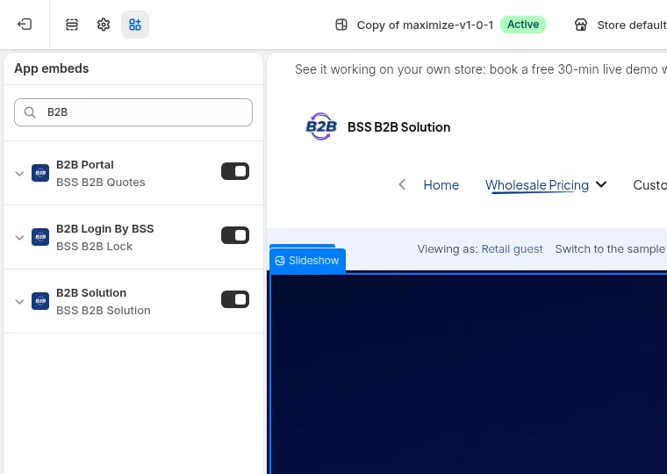
Task: Click the App embeds heading
Action: coord(52,68)
